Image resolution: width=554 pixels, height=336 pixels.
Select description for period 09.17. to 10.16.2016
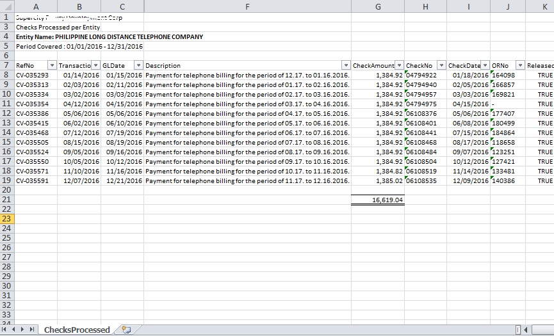coord(247,161)
